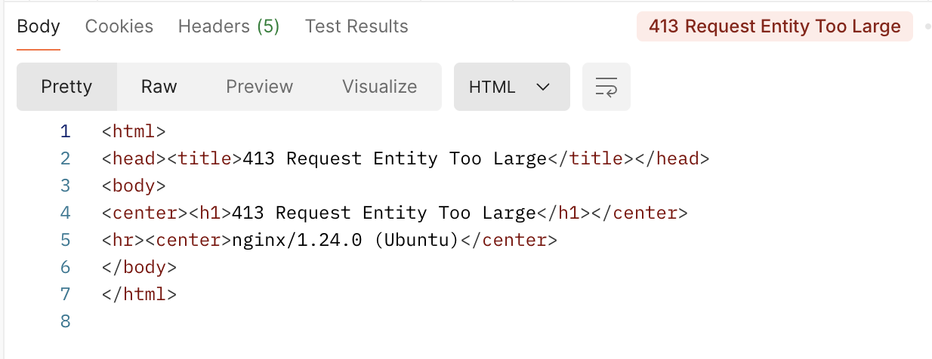
Task: Click the closing html tag on line 7
Action: coord(139,294)
